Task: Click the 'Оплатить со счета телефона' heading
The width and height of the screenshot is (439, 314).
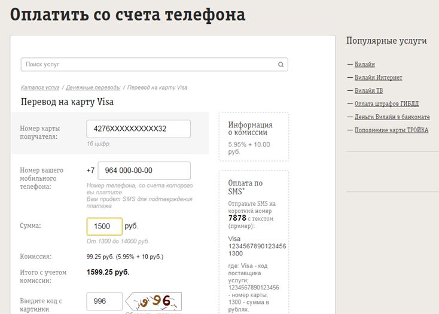Action: (x=128, y=14)
